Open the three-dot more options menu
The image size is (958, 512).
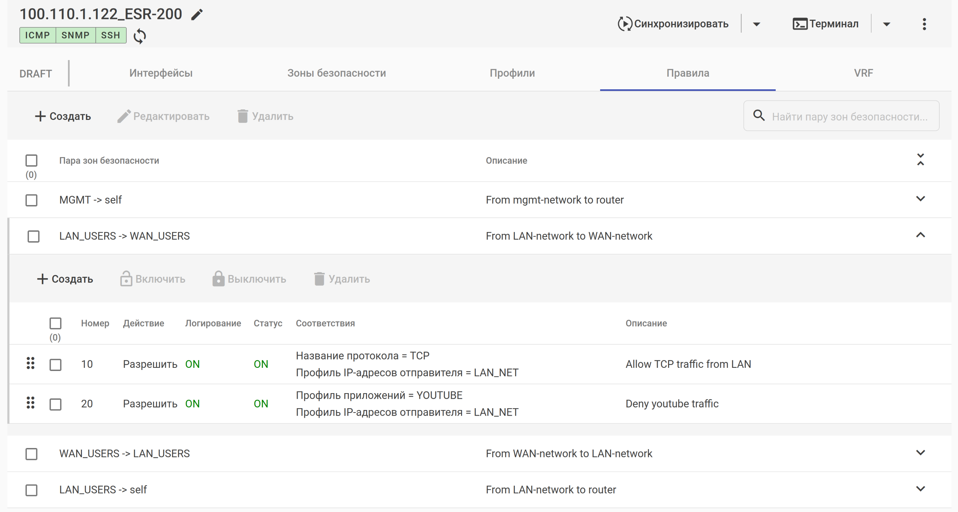point(924,24)
